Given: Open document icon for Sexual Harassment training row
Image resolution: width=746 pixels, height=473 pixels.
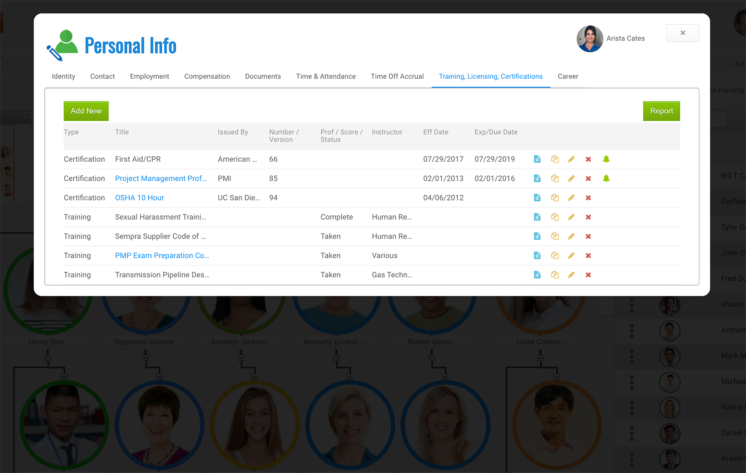Looking at the screenshot, I should (x=537, y=217).
